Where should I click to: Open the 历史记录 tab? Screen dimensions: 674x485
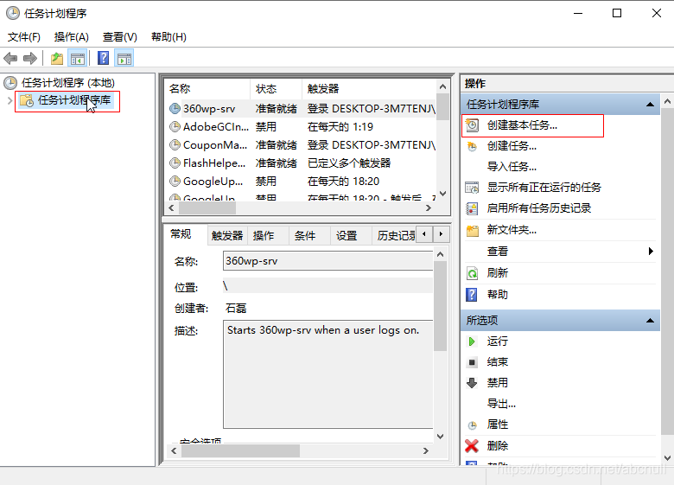396,236
